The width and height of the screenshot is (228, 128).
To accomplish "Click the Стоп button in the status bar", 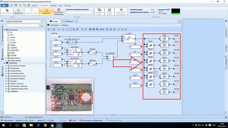I will pyautogui.click(x=73, y=121).
